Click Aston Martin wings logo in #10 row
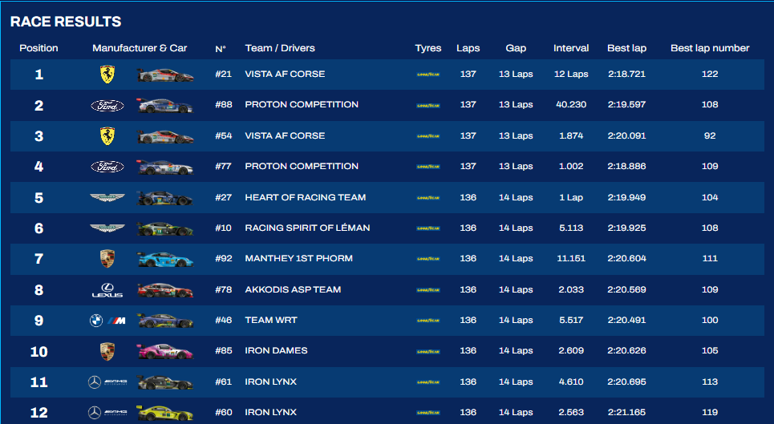This screenshot has width=774, height=424. (x=107, y=228)
